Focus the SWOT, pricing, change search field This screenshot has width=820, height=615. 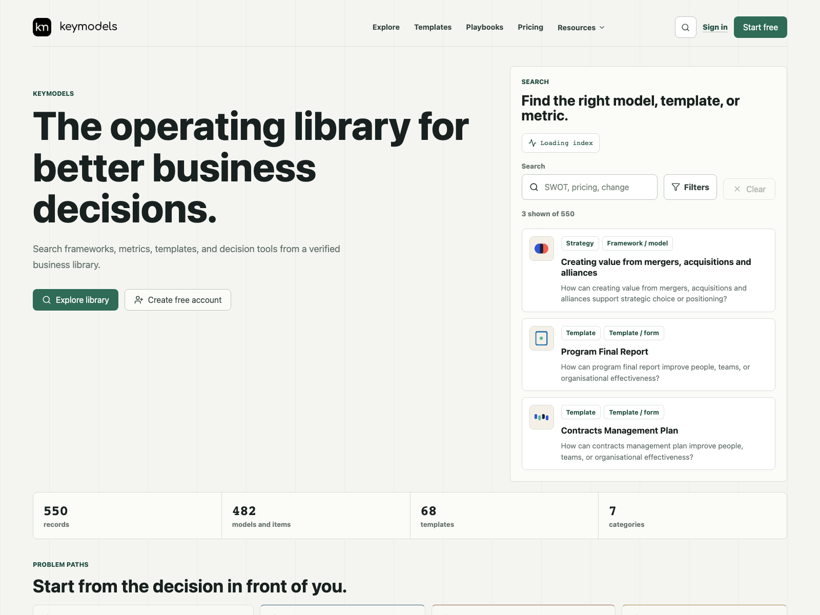click(589, 187)
